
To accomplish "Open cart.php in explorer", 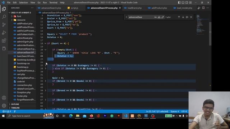I will [21, 74].
